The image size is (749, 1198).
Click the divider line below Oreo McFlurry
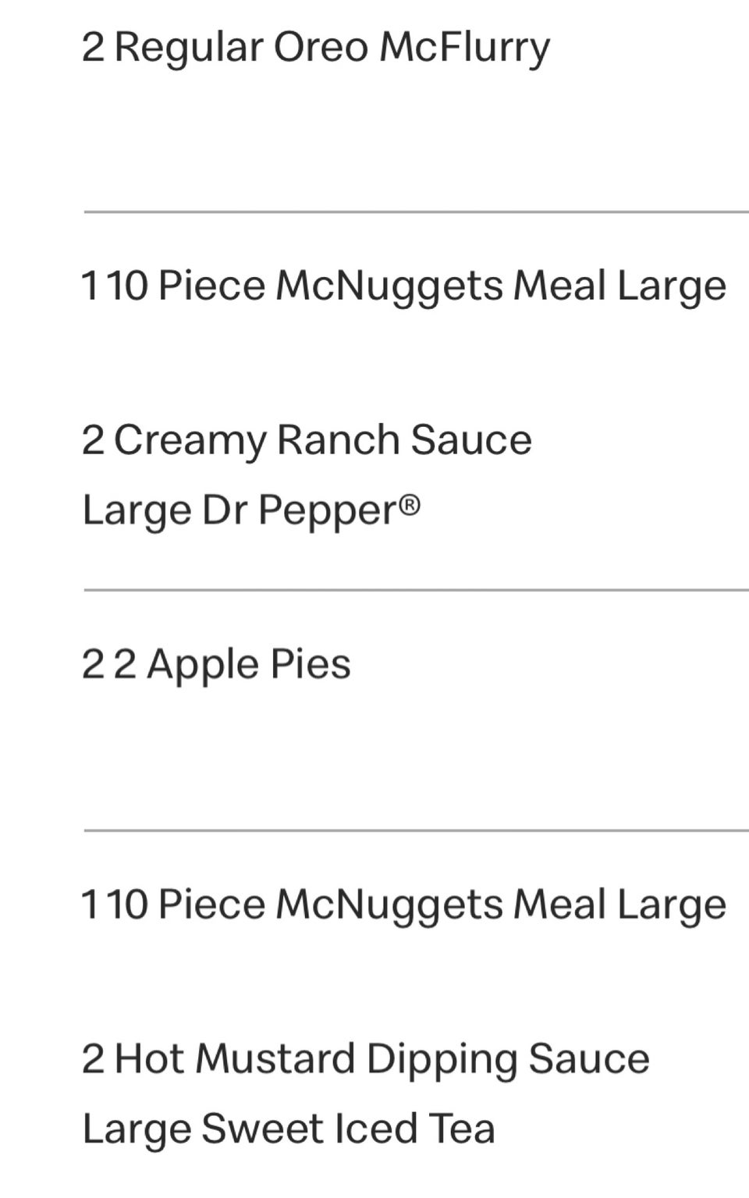[x=416, y=212]
